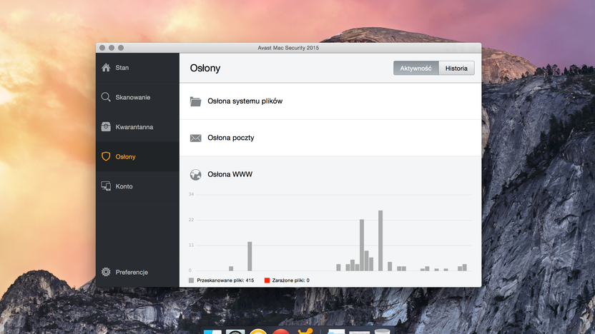
Task: Click the Konto devices icon
Action: (106, 186)
